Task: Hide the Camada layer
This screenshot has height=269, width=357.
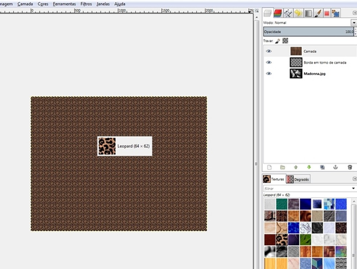Action: (x=268, y=51)
